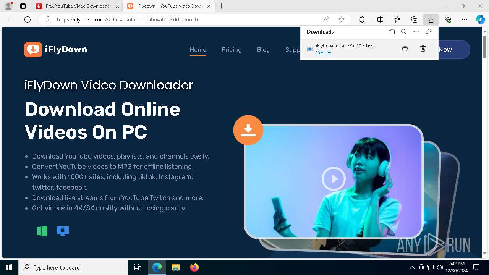This screenshot has width=489, height=275.
Task: Show hidden system tray icons
Action: 412,267
